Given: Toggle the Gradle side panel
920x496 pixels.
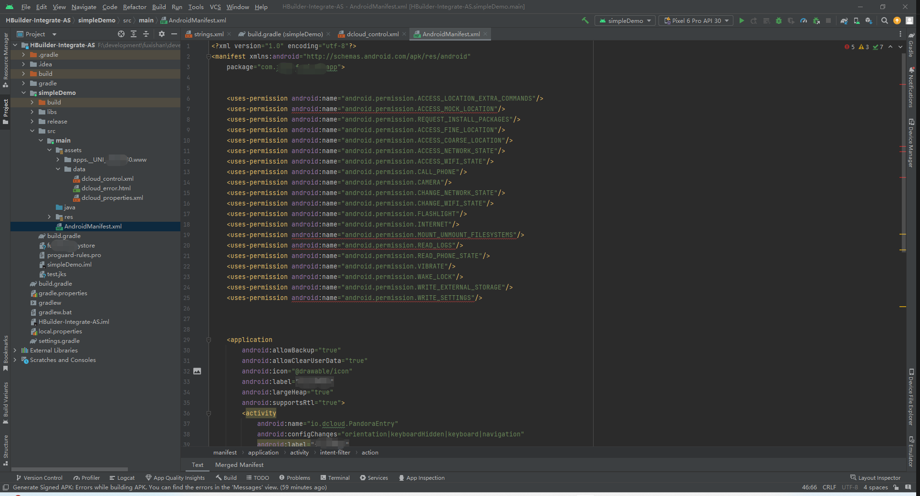Looking at the screenshot, I should [x=911, y=44].
